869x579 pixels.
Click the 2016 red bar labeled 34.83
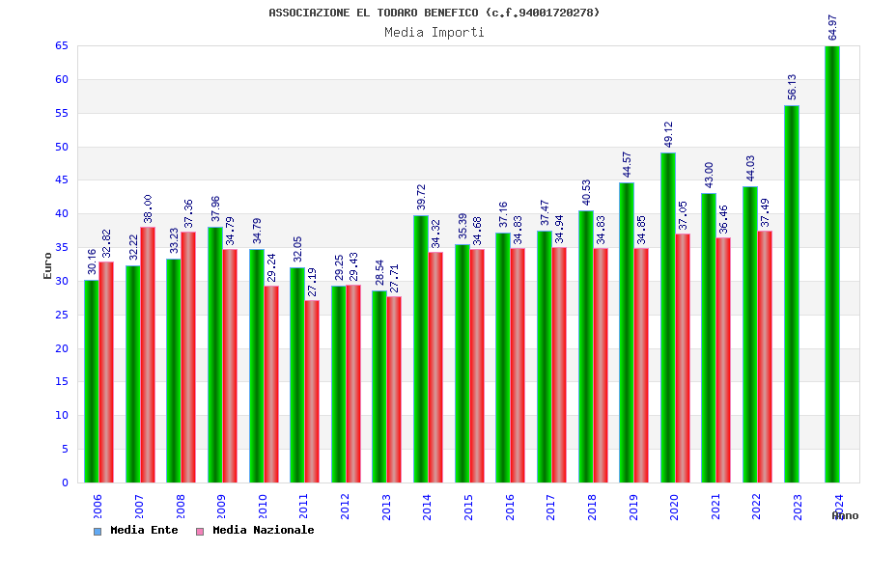(518, 366)
